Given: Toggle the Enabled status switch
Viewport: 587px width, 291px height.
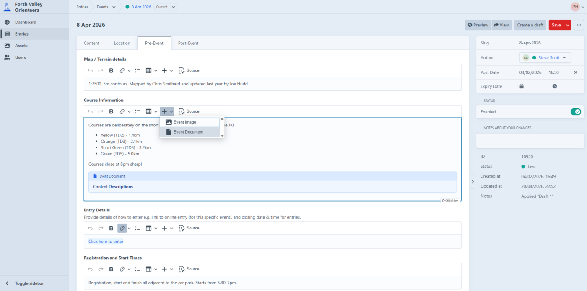Looking at the screenshot, I should (x=575, y=112).
